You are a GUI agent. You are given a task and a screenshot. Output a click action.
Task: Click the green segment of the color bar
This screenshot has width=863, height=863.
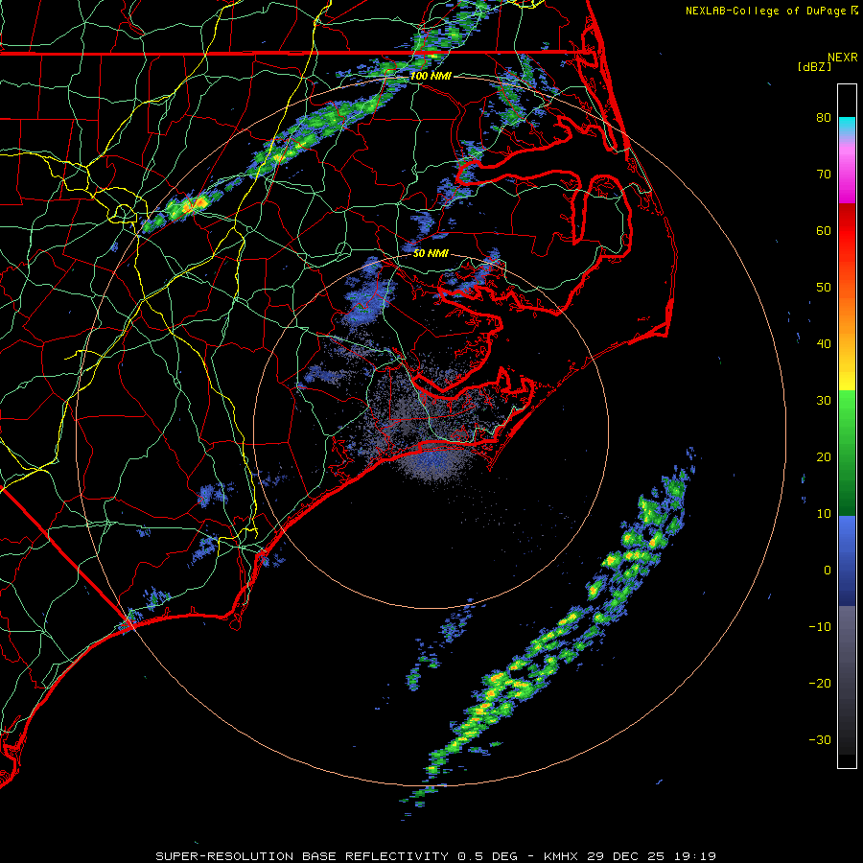coord(847,454)
